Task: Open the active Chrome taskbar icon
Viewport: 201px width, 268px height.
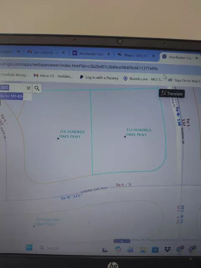Action: pos(180,249)
